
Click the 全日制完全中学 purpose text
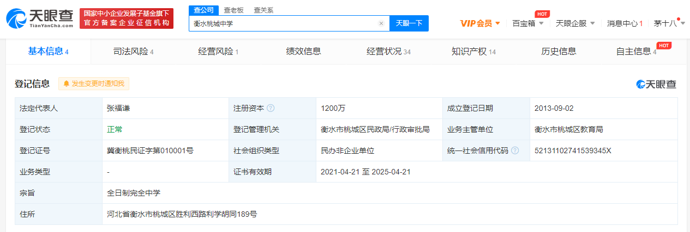coord(134,193)
